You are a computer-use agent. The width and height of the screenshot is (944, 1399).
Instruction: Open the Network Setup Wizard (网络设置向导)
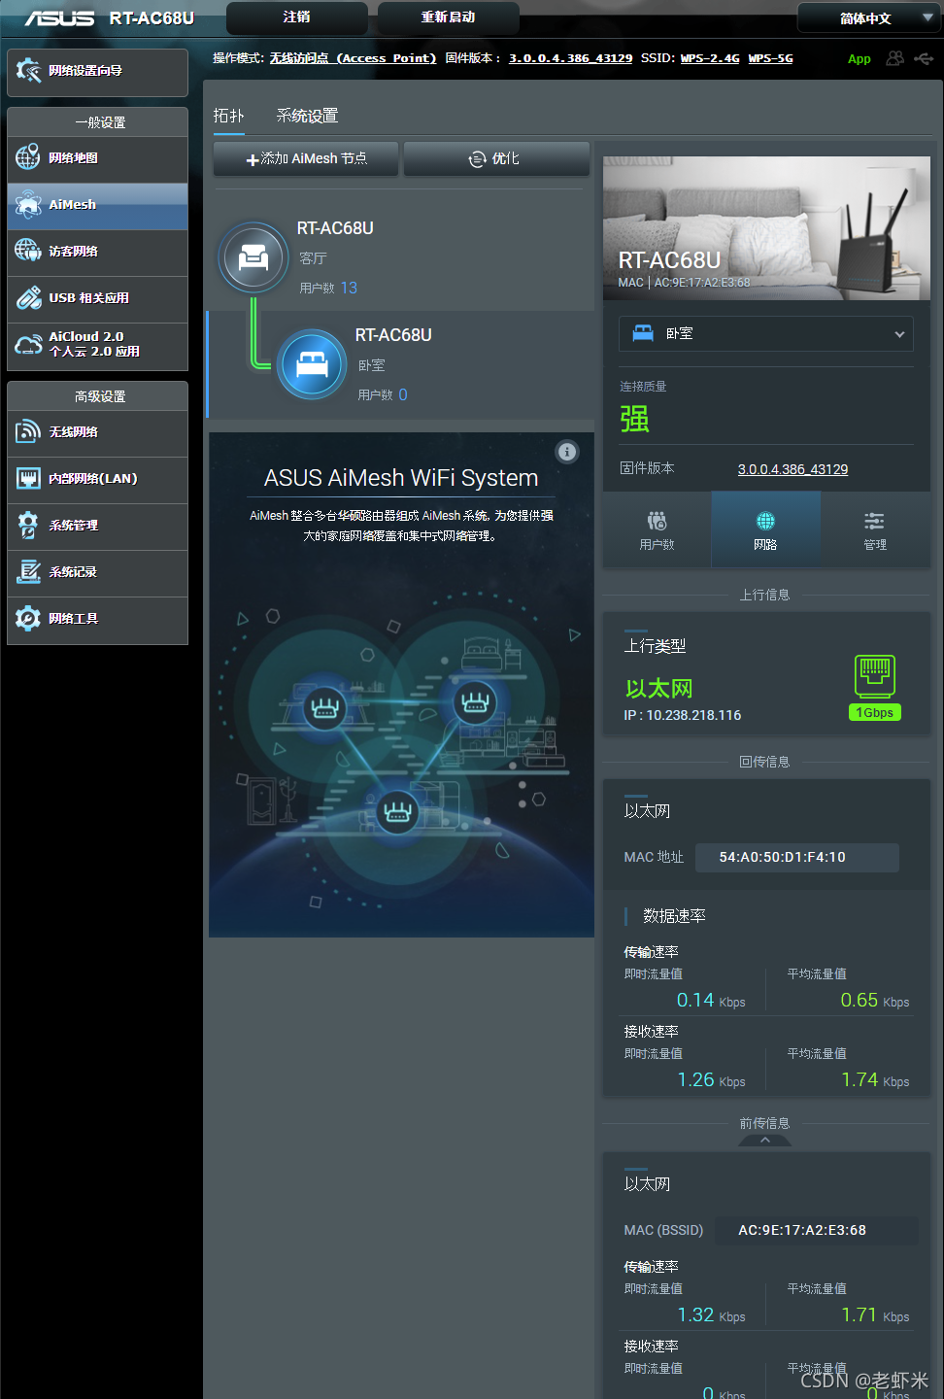(97, 72)
